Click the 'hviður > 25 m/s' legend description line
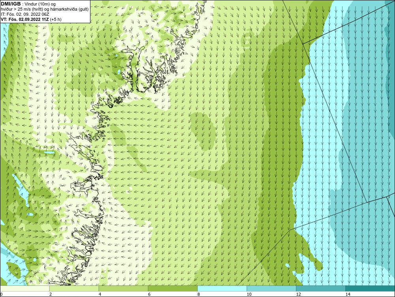This screenshot has width=395, height=297. [x=45, y=9]
